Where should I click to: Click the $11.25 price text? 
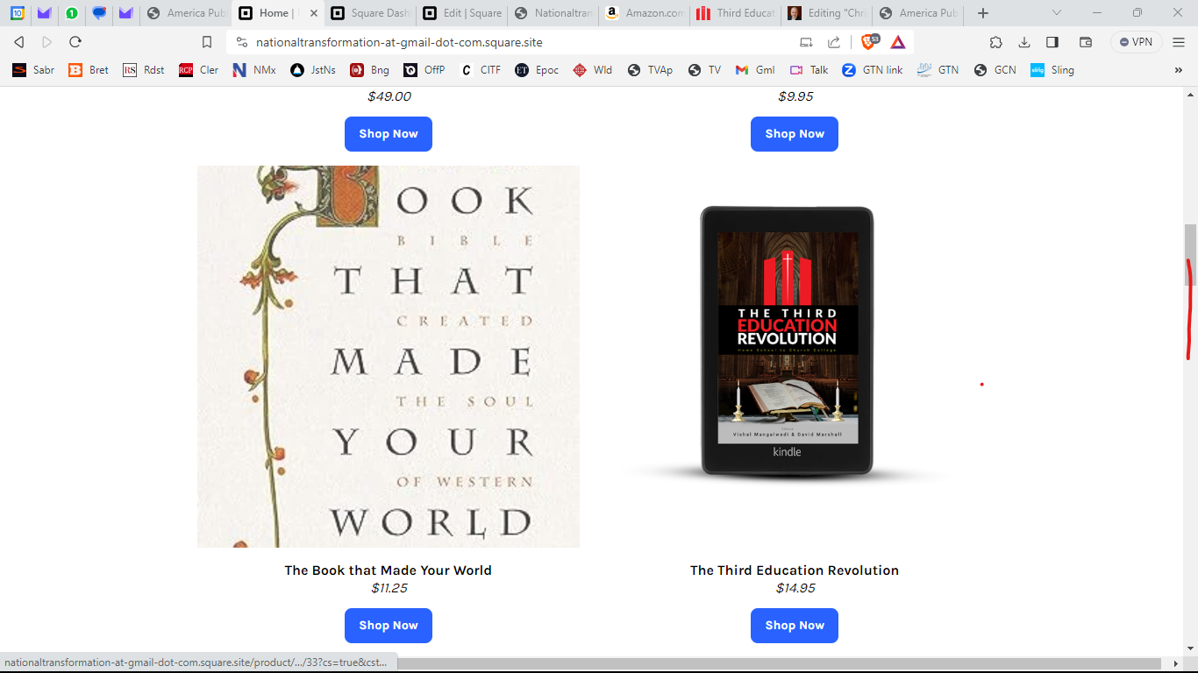click(x=389, y=588)
